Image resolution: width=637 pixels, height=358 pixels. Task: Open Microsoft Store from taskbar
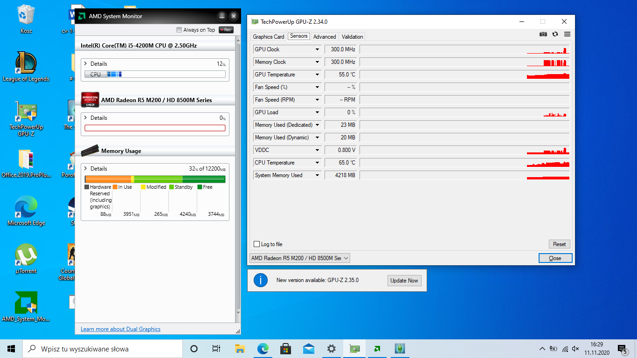pyautogui.click(x=285, y=349)
